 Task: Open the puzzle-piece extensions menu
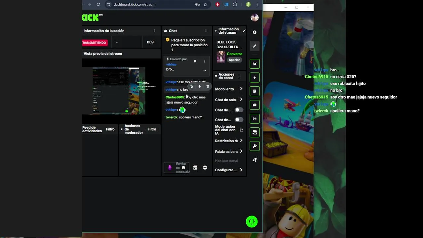click(235, 4)
